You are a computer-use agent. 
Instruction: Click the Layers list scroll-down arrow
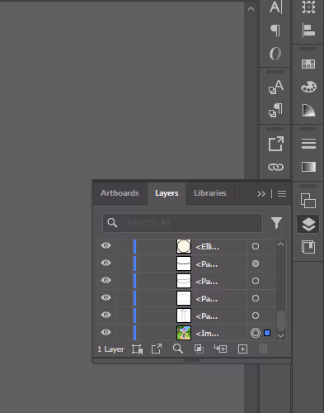280,335
